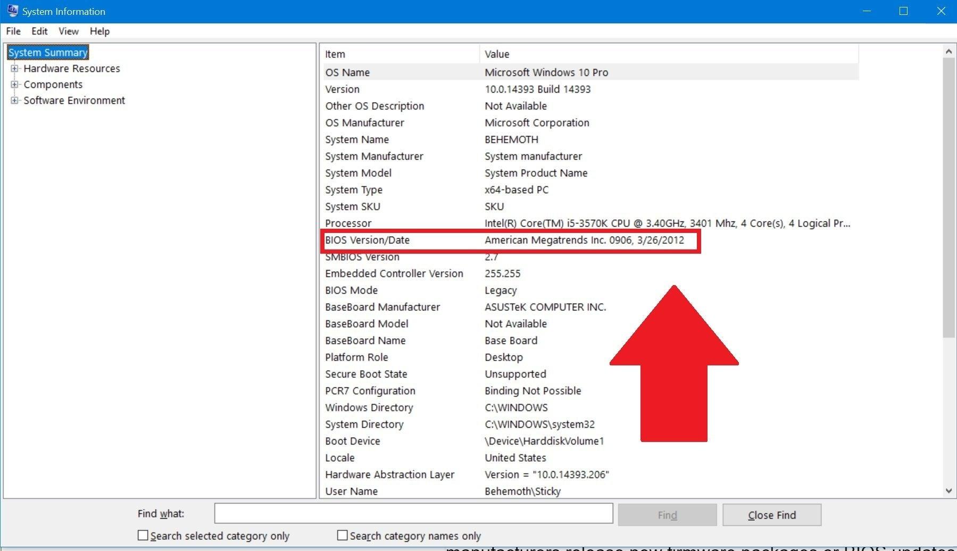The height and width of the screenshot is (551, 957).
Task: Click the scrollbar up arrow
Action: point(948,51)
